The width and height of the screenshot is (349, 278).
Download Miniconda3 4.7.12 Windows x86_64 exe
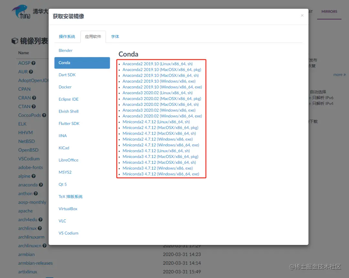161,174
